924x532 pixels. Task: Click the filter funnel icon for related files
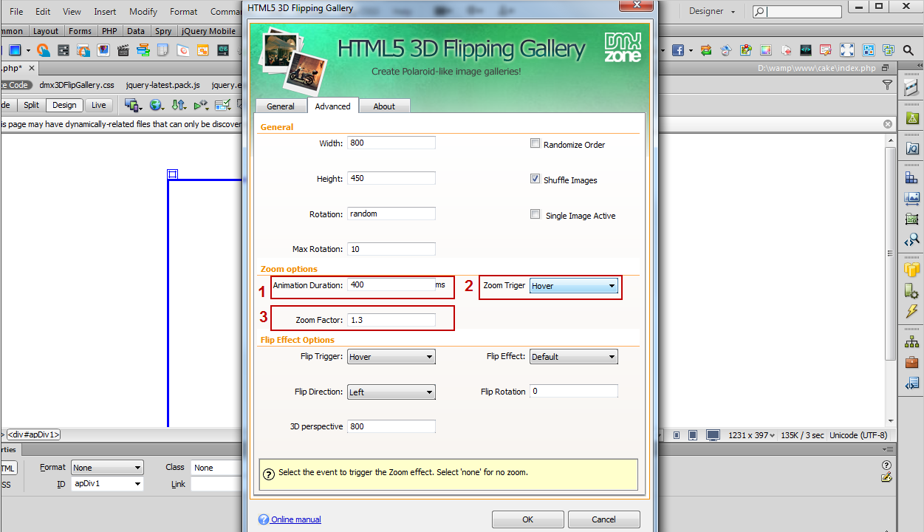[887, 85]
